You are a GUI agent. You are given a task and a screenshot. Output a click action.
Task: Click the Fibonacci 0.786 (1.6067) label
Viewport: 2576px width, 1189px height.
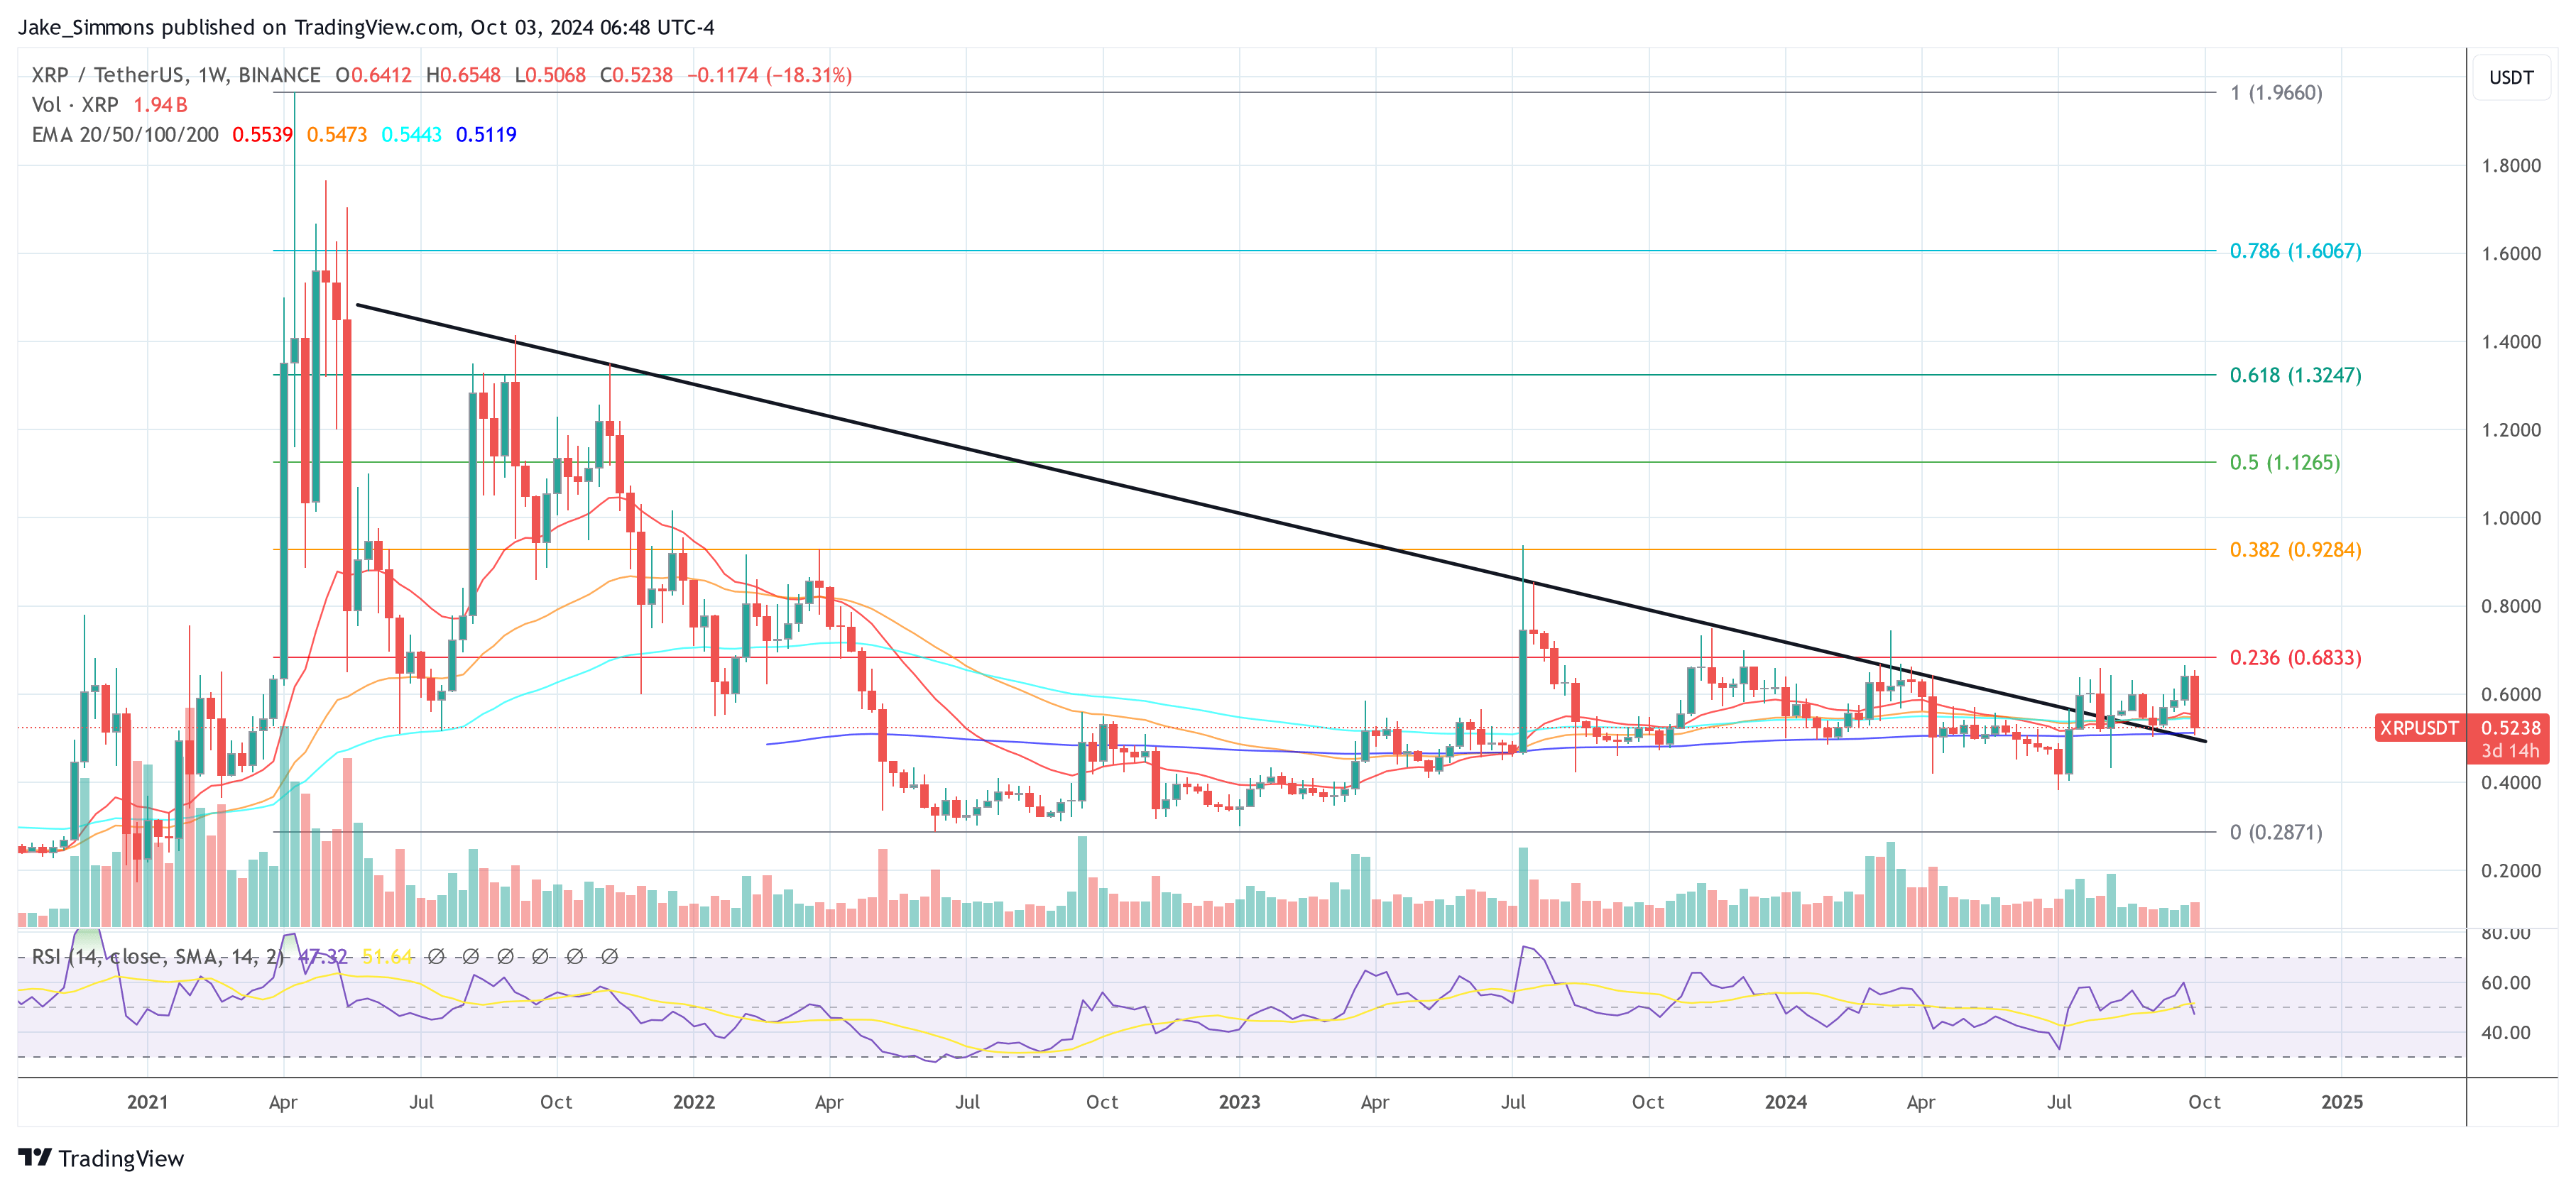click(2296, 251)
